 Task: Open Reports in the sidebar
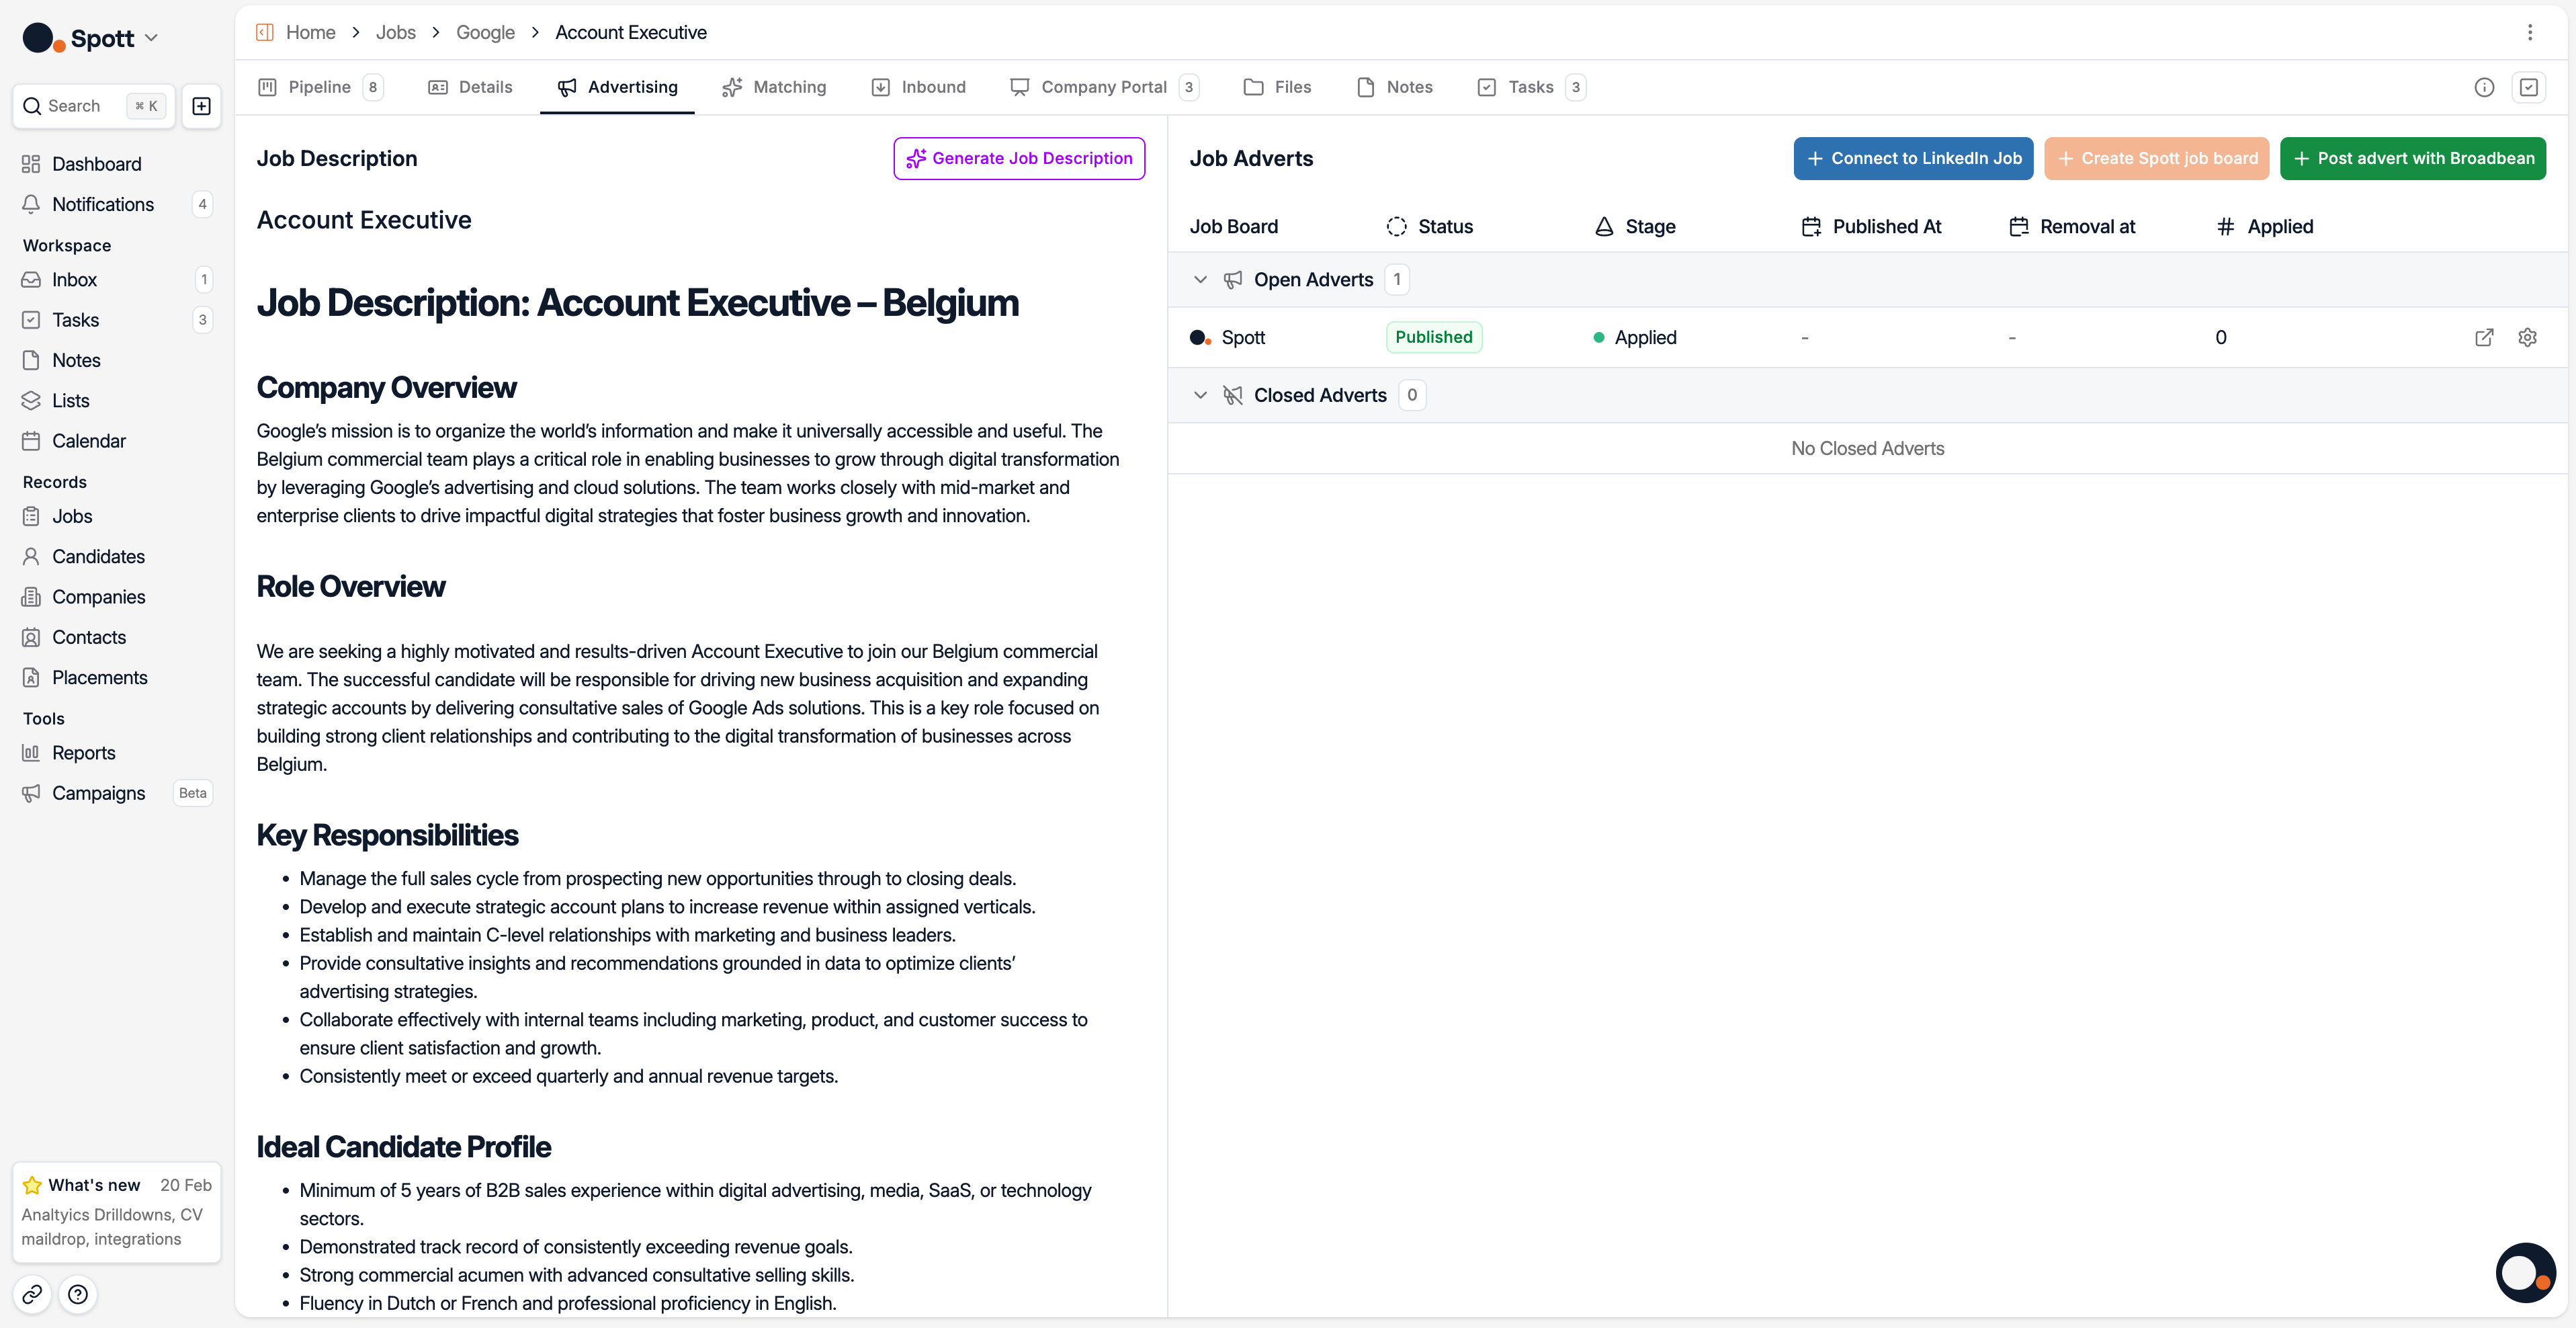pos(117,753)
